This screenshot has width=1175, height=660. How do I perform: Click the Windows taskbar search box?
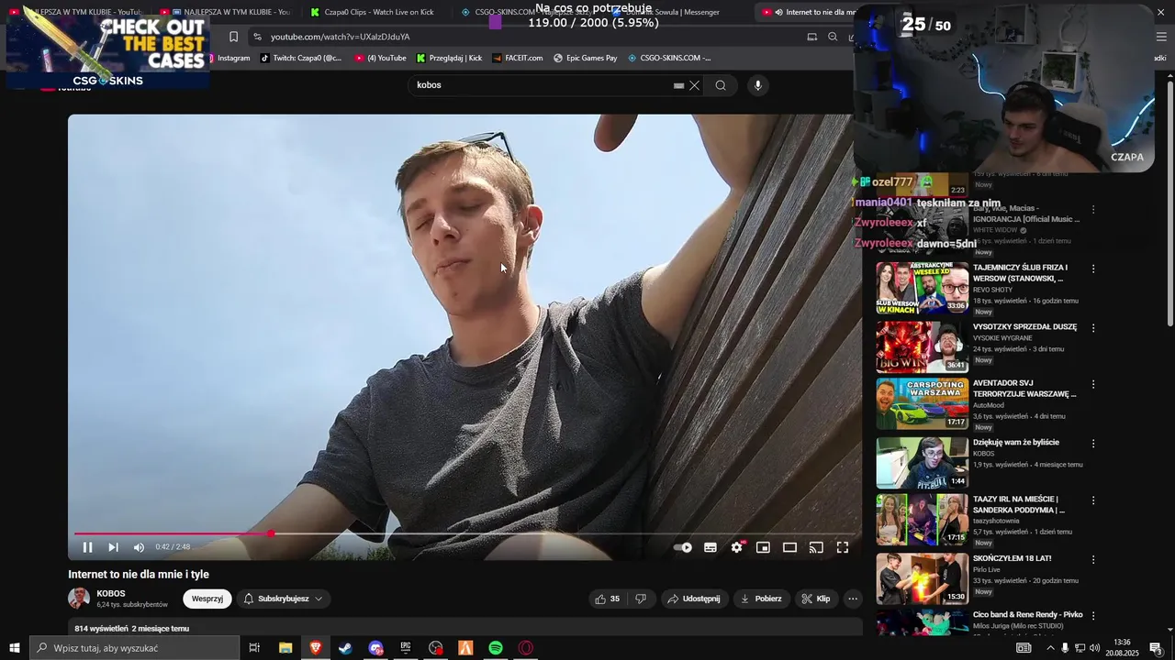click(x=135, y=648)
